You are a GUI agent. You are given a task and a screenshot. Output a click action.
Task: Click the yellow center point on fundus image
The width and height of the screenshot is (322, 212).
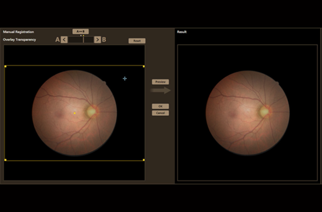click(74, 113)
